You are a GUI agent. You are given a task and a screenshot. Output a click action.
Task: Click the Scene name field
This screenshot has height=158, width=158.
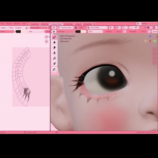149,24
